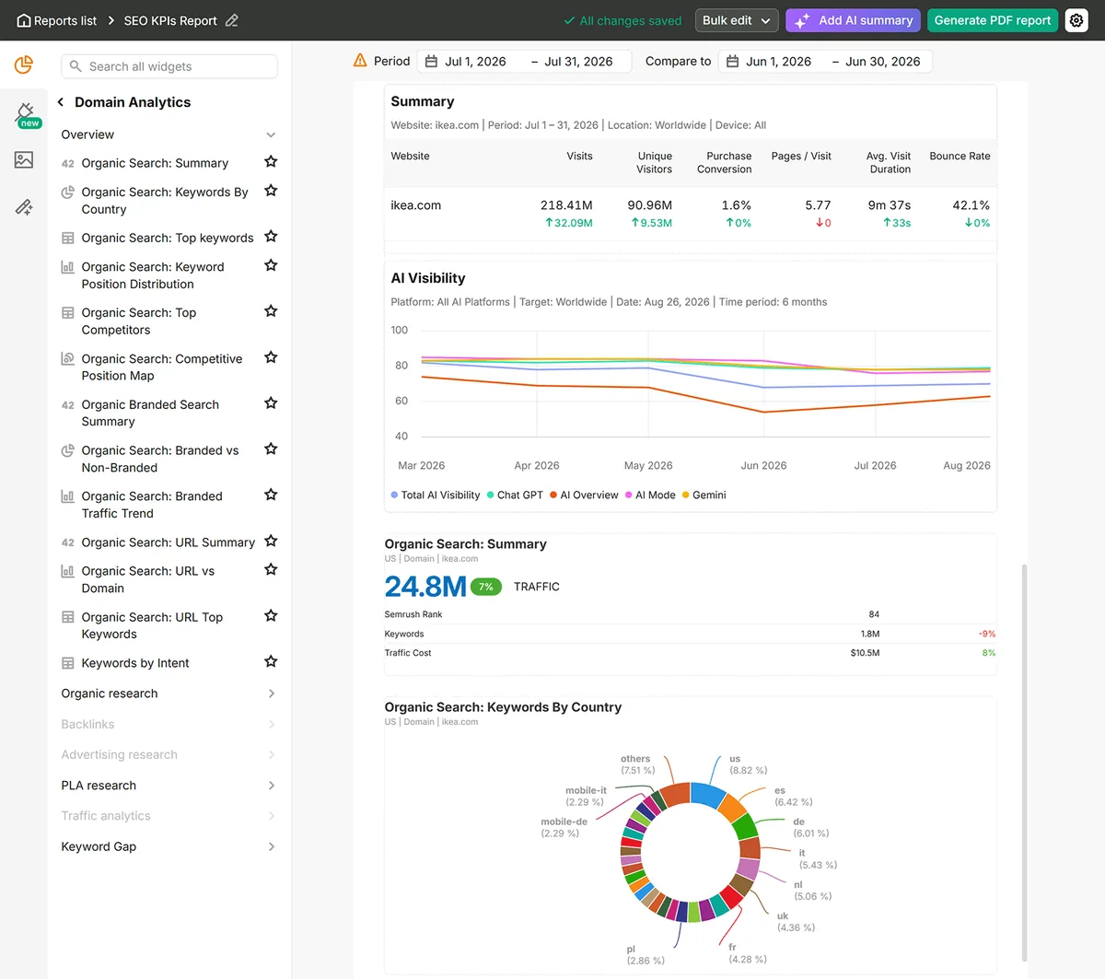Image resolution: width=1105 pixels, height=979 pixels.
Task: Star Keyword Position Distribution widget
Action: click(x=271, y=265)
